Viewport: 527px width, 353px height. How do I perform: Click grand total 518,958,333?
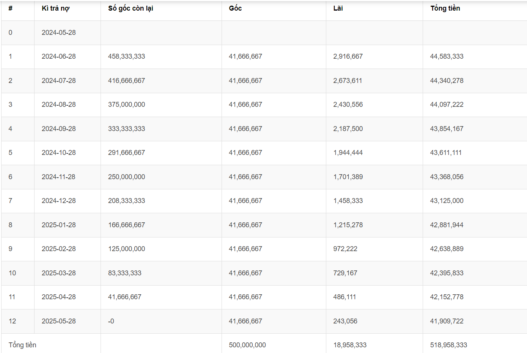pos(448,345)
